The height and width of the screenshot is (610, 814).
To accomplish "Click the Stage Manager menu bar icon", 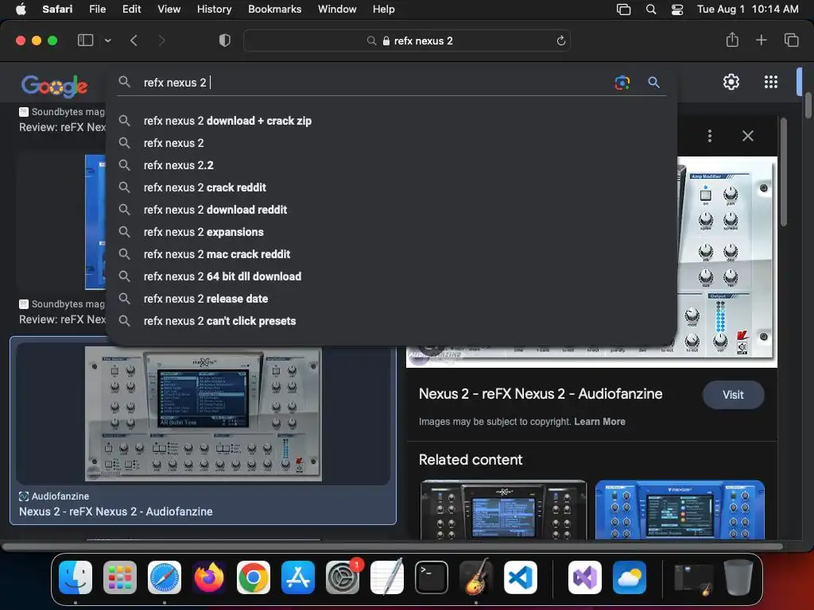I will (x=623, y=10).
